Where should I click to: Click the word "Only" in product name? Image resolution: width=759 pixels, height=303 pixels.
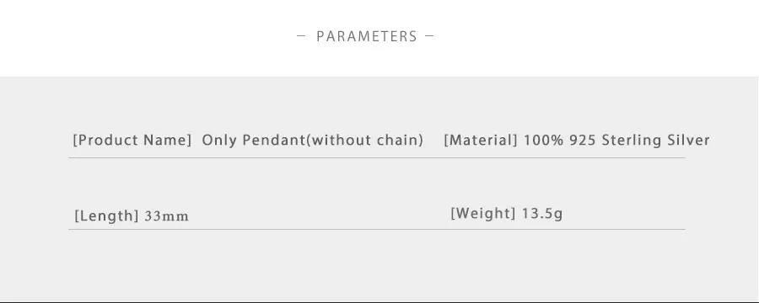click(x=219, y=141)
